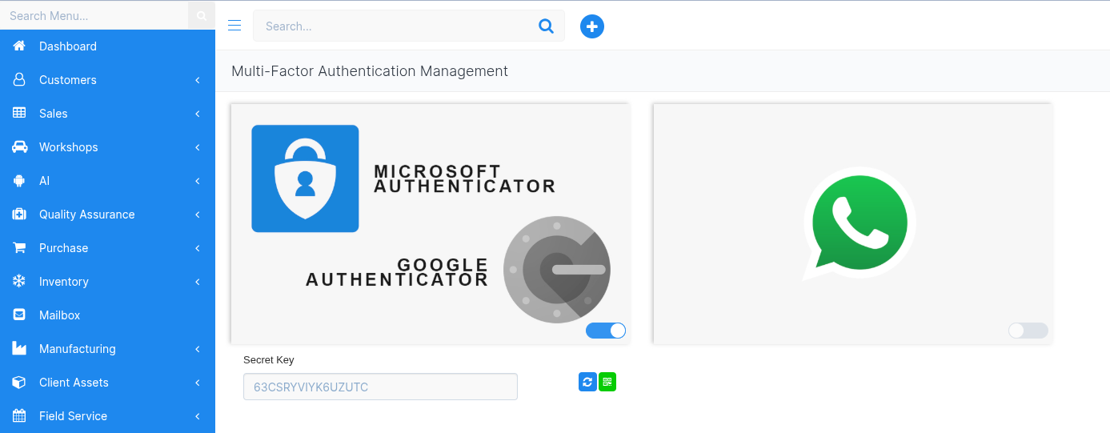Show the QR code using green icon
The image size is (1110, 433).
tap(607, 383)
